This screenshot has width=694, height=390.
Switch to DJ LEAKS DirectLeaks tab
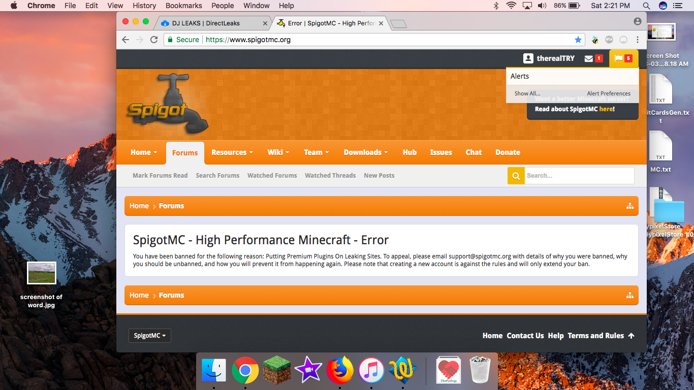coord(213,23)
